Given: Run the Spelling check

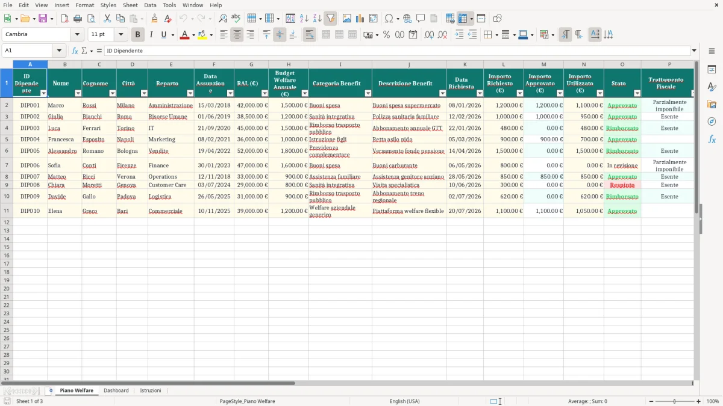Looking at the screenshot, I should click(x=236, y=19).
